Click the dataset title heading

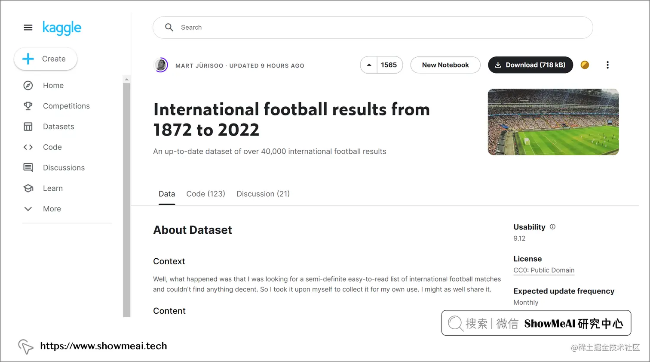pos(291,120)
